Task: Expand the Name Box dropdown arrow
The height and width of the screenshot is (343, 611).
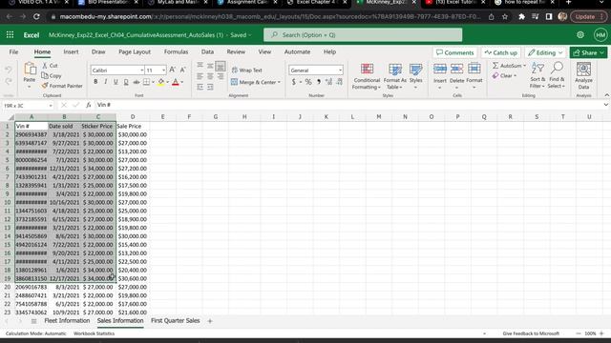Action: pos(51,106)
